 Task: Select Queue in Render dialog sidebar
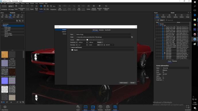pos(64,34)
